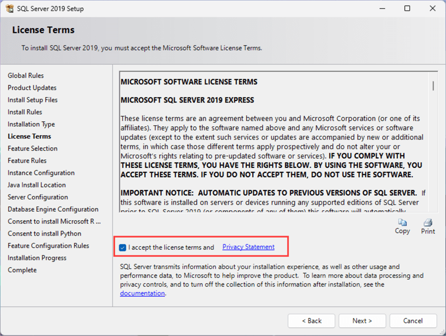Select the Complete step
This screenshot has height=336, width=446.
point(22,270)
